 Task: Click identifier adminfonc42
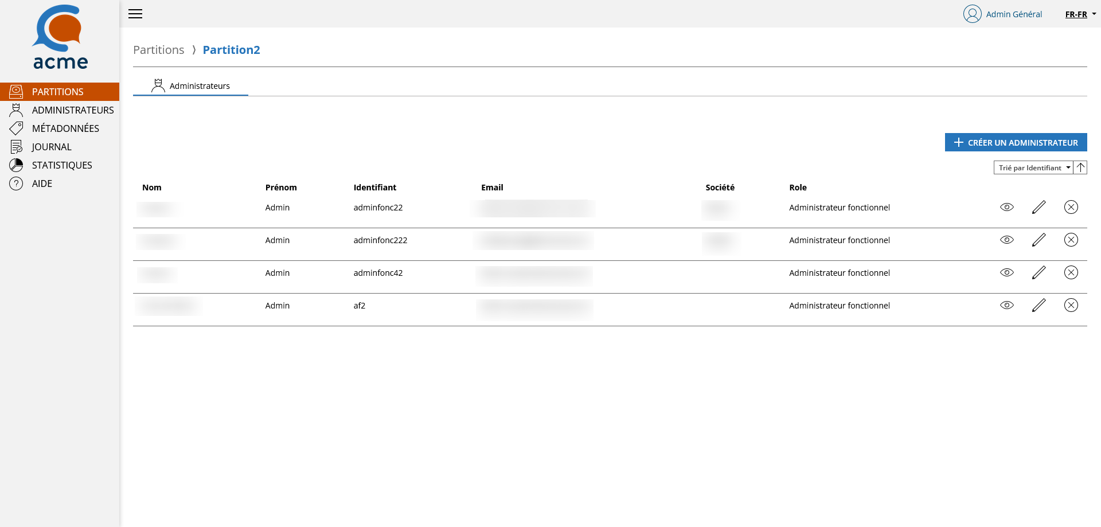(x=378, y=273)
